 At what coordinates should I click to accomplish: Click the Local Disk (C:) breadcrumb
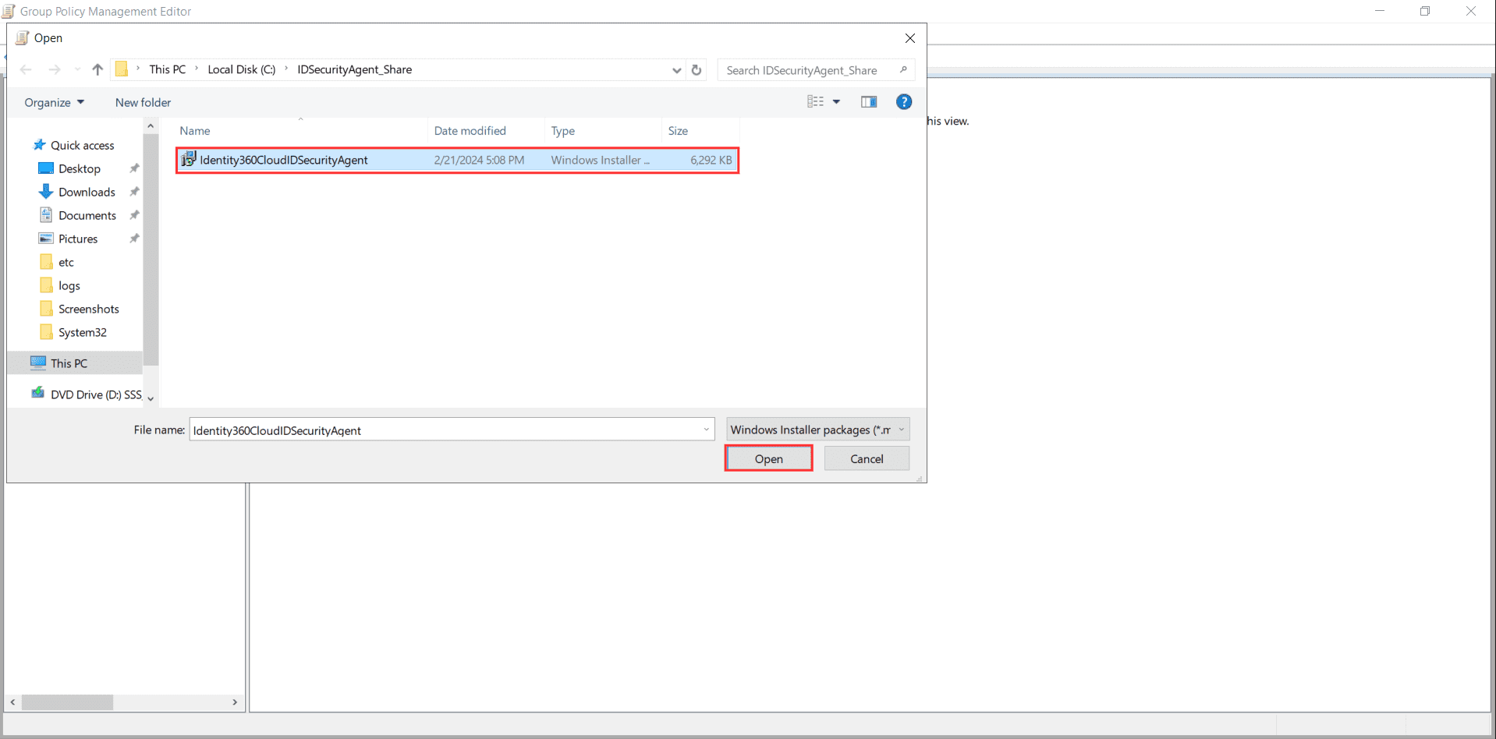(x=242, y=69)
